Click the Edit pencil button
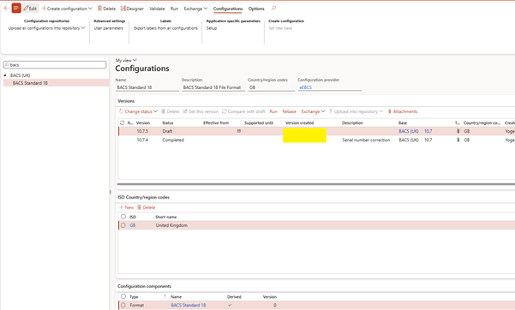The width and height of the screenshot is (515, 310). coord(30,9)
